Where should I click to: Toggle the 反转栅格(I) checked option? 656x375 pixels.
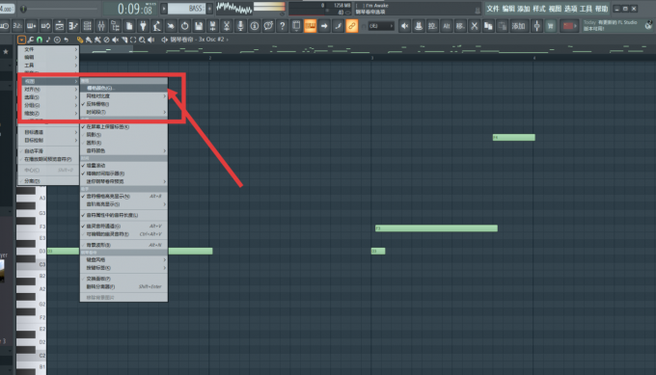[x=123, y=104]
